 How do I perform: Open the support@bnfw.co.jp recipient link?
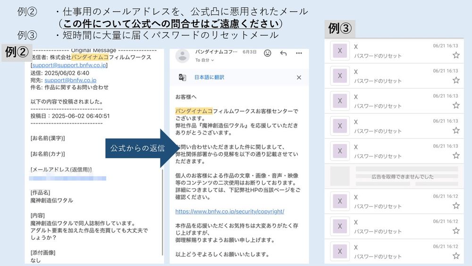[x=70, y=80]
